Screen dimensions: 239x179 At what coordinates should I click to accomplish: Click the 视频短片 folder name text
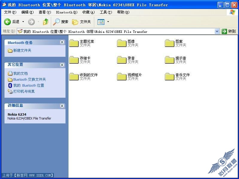[135, 75]
